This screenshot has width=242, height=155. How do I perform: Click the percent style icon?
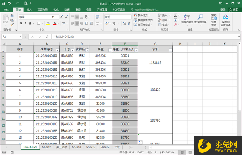click(114, 23)
